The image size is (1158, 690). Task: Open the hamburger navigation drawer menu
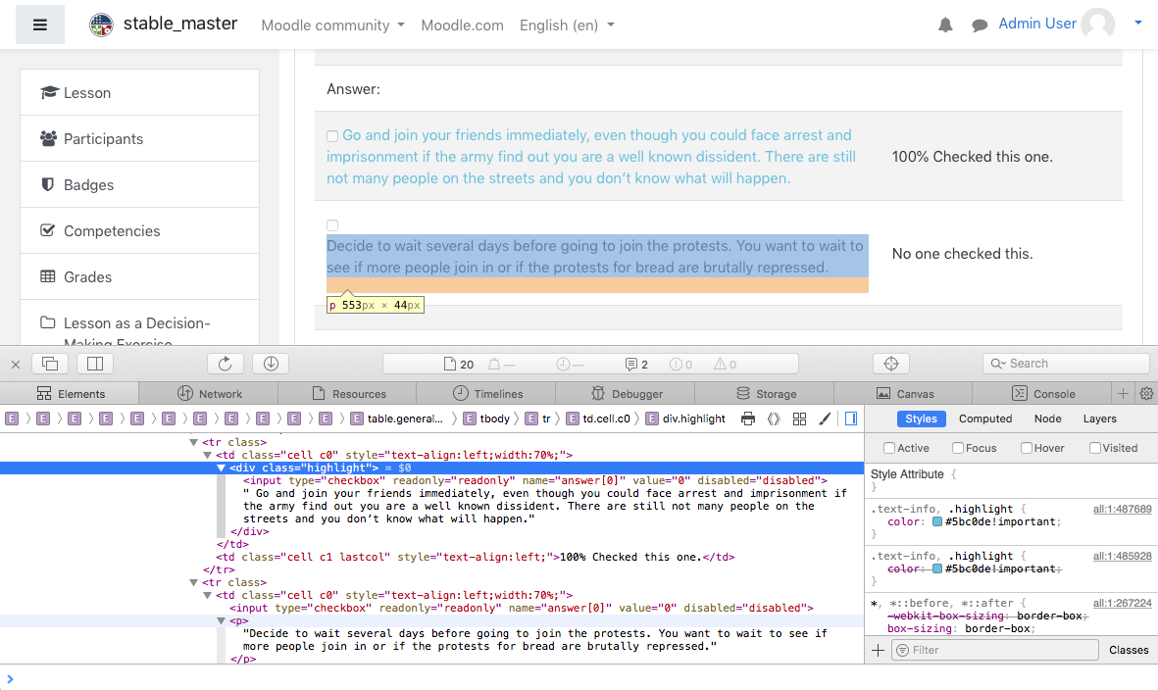tap(40, 25)
